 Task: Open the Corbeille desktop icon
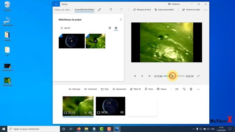click(x=7, y=6)
